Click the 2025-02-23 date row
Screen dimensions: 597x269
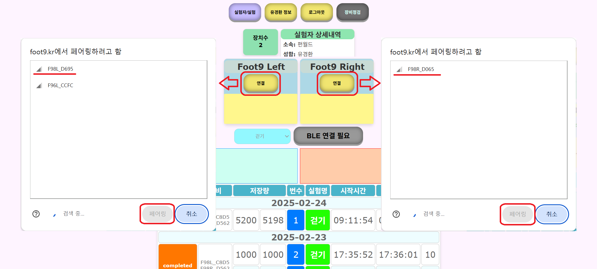pos(299,237)
